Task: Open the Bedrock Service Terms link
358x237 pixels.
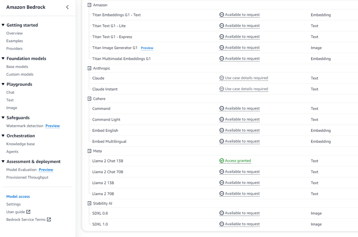Action: [x=26, y=220]
